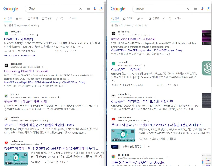Open more options for wikipedia.org result
This screenshot has width=212, height=166.
155,97
